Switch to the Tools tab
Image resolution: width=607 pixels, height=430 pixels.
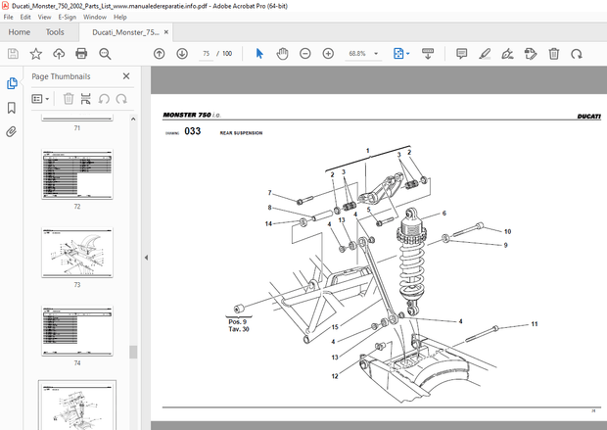tap(55, 32)
